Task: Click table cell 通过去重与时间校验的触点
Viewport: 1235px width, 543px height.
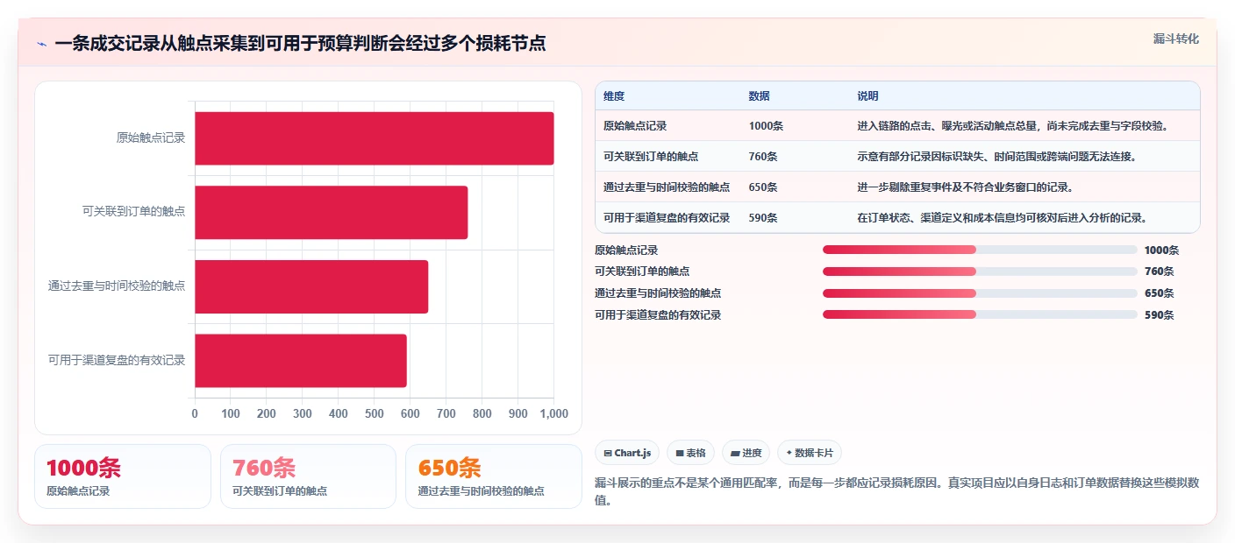Action: pyautogui.click(x=667, y=187)
